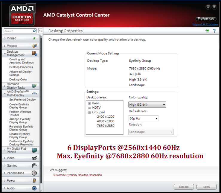Click the Common Display Tasks icon
Image resolution: width=221 pixels, height=193 pixels.
tap(34, 86)
